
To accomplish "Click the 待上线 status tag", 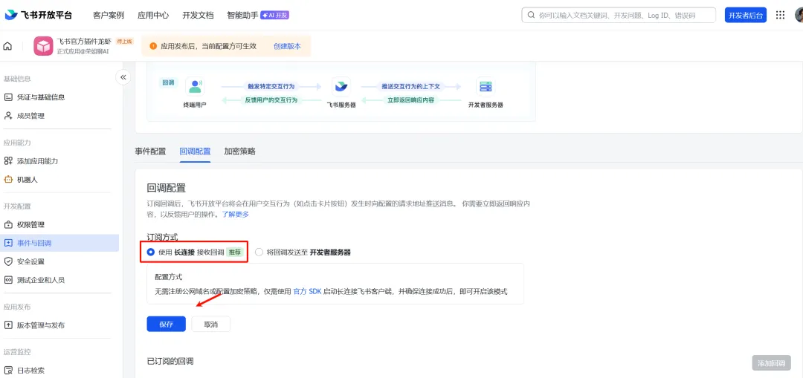I will click(124, 42).
